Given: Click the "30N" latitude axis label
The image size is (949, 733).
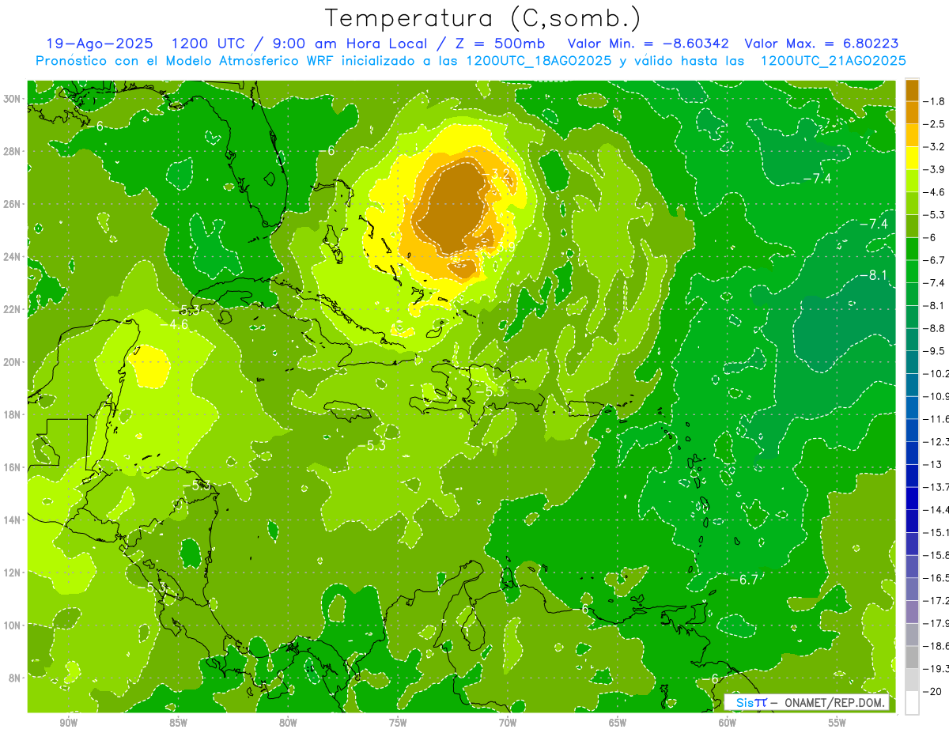Looking at the screenshot, I should tap(13, 99).
